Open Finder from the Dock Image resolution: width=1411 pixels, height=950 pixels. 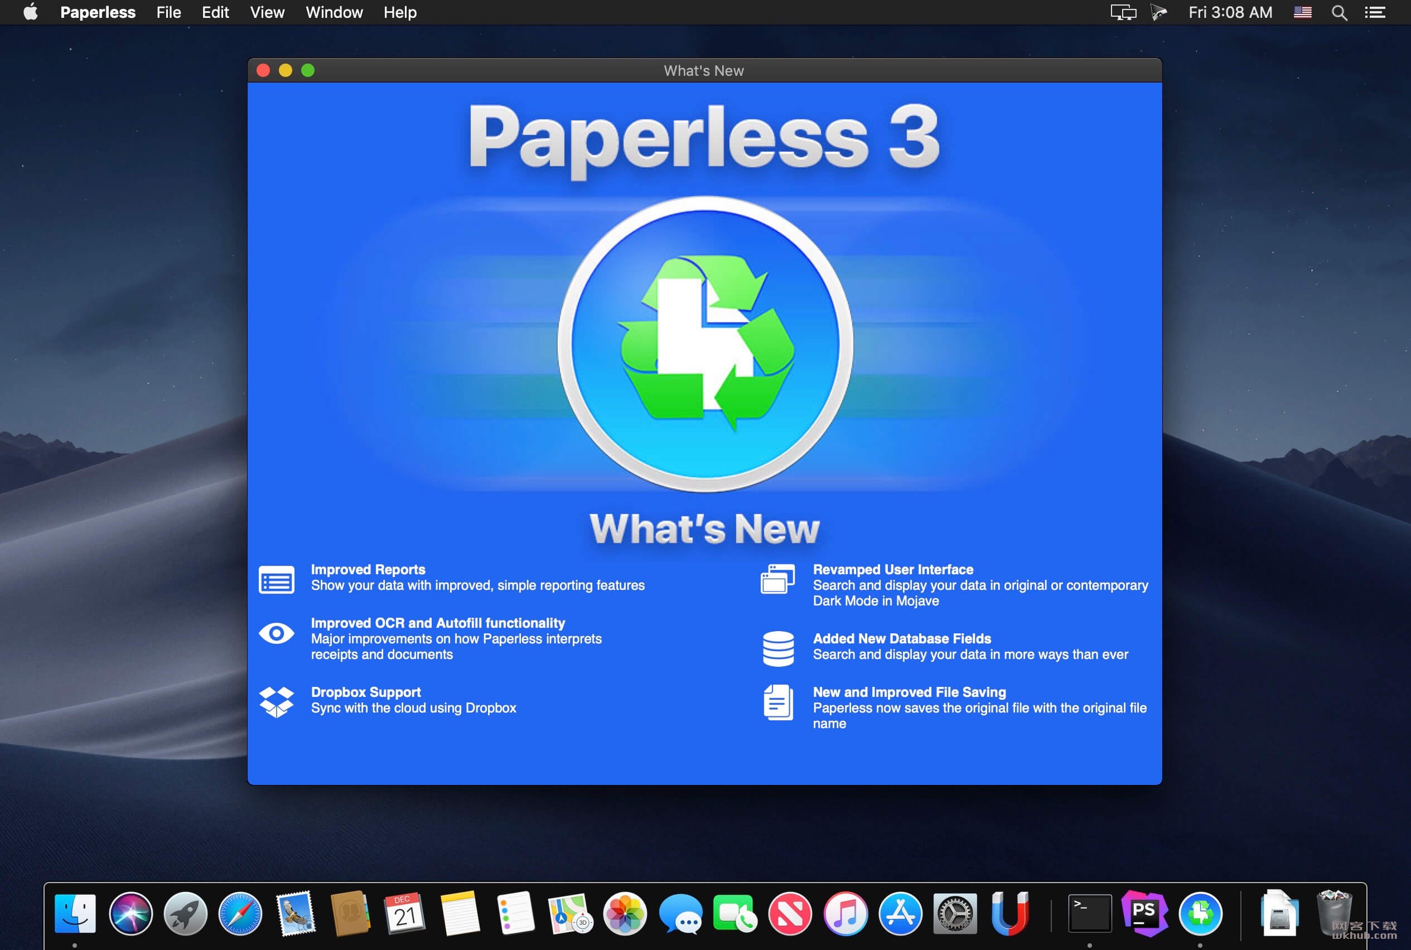[75, 913]
